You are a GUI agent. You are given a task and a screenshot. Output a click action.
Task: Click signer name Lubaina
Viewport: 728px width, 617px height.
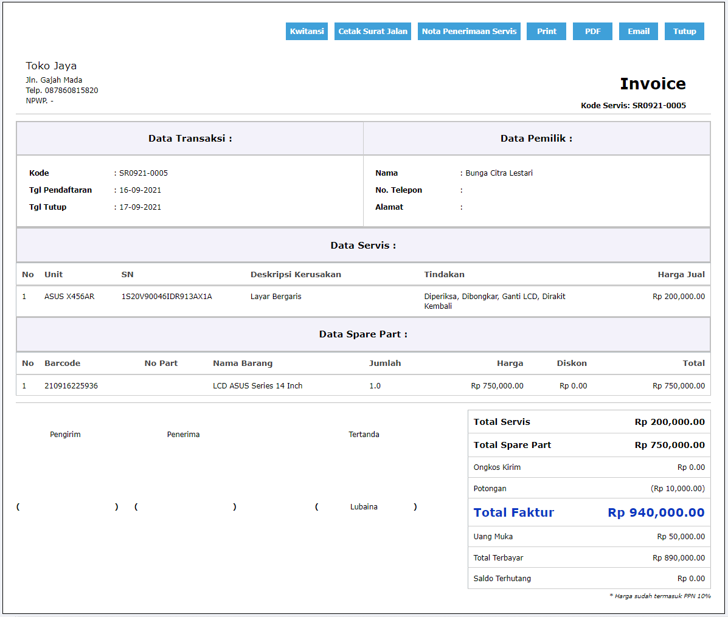click(364, 507)
